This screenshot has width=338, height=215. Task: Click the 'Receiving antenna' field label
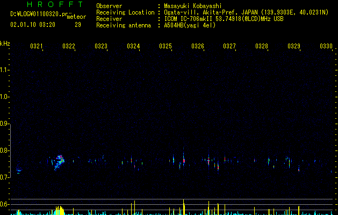124,25
